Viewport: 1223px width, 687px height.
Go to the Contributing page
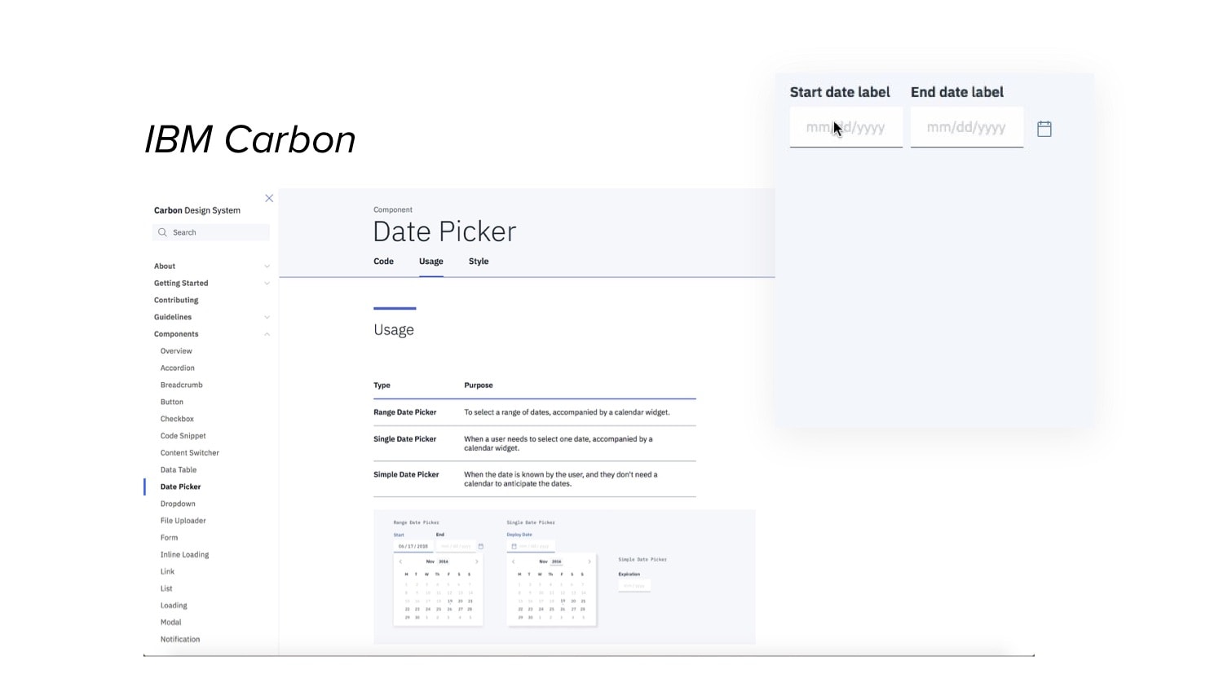tap(176, 300)
